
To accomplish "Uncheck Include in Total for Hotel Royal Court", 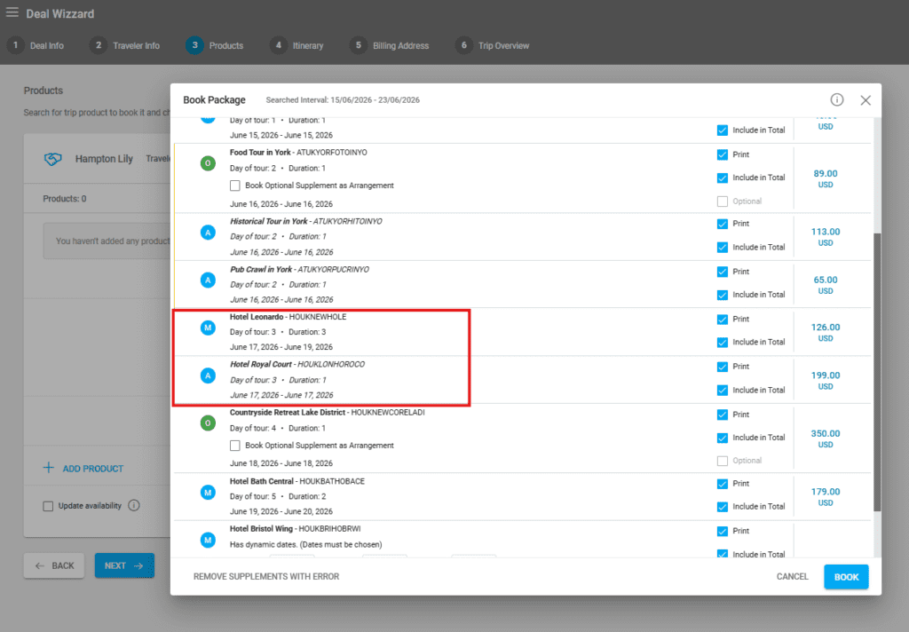I will tap(722, 390).
